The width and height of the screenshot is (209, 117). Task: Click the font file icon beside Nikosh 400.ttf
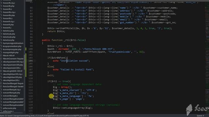point(1,56)
